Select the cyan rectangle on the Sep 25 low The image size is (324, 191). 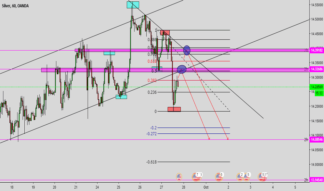121,97
